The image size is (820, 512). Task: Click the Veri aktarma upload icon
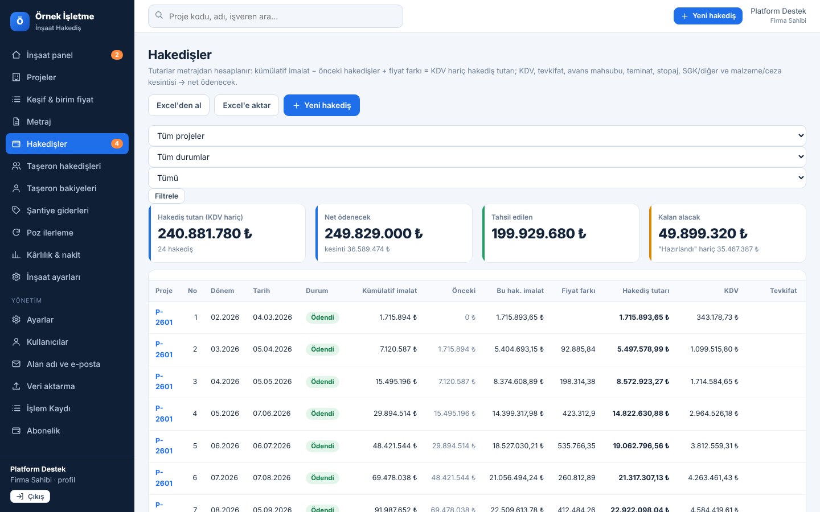click(16, 386)
